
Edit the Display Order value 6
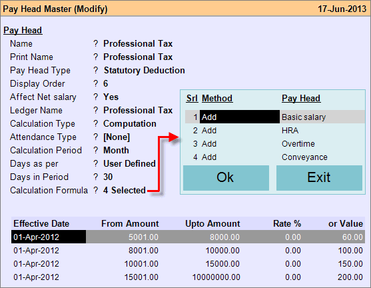pyautogui.click(x=105, y=83)
